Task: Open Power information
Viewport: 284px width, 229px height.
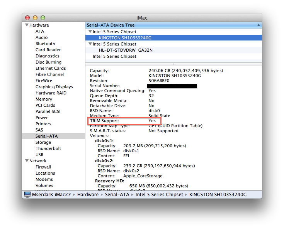Action: pos(42,118)
